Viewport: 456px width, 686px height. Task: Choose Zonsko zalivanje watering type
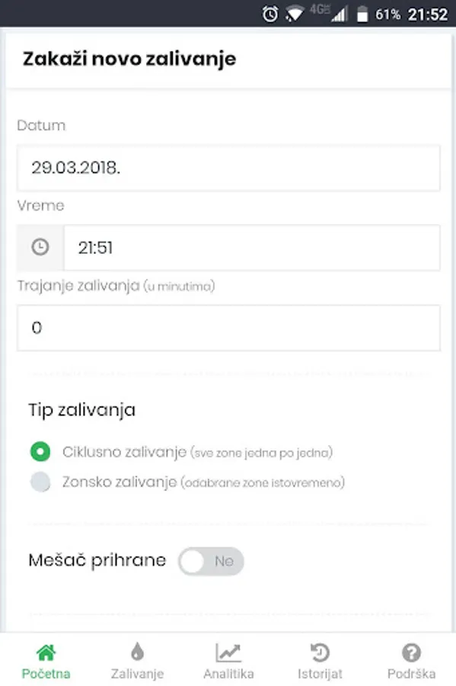[40, 482]
